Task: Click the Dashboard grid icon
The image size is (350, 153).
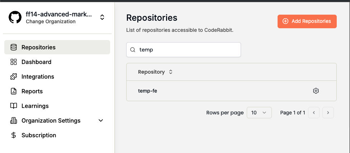Action: click(x=14, y=62)
